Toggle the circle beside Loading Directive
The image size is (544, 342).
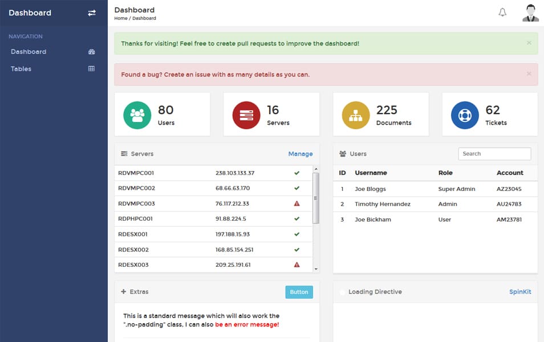click(342, 291)
